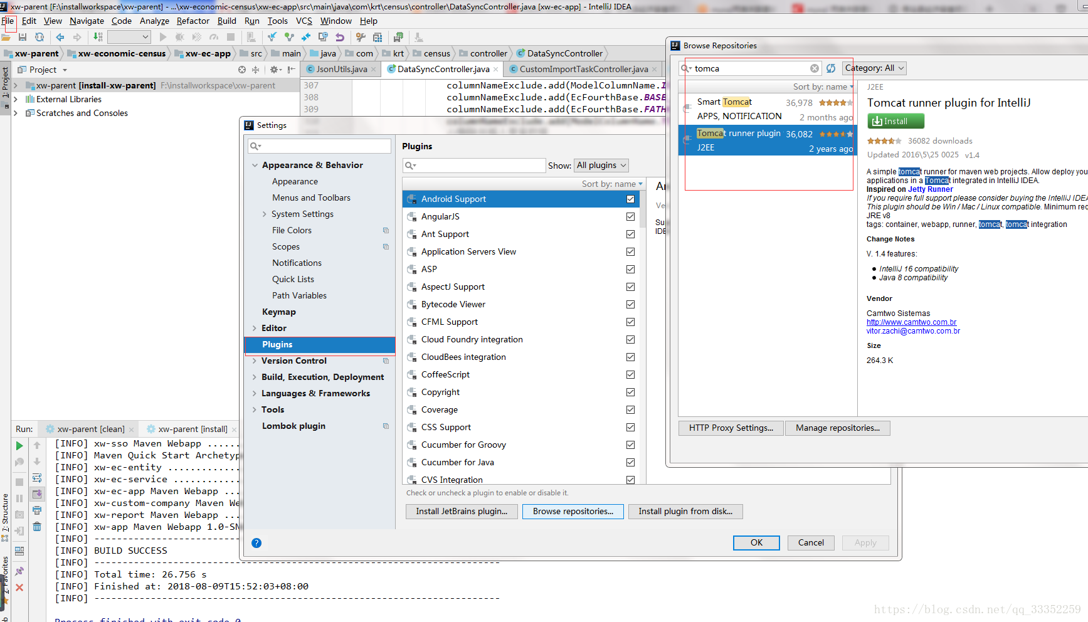Toggle the Application Servers View checkbox
The height and width of the screenshot is (622, 1088).
click(630, 251)
